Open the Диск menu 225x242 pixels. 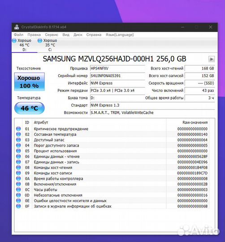pyautogui.click(x=78, y=35)
